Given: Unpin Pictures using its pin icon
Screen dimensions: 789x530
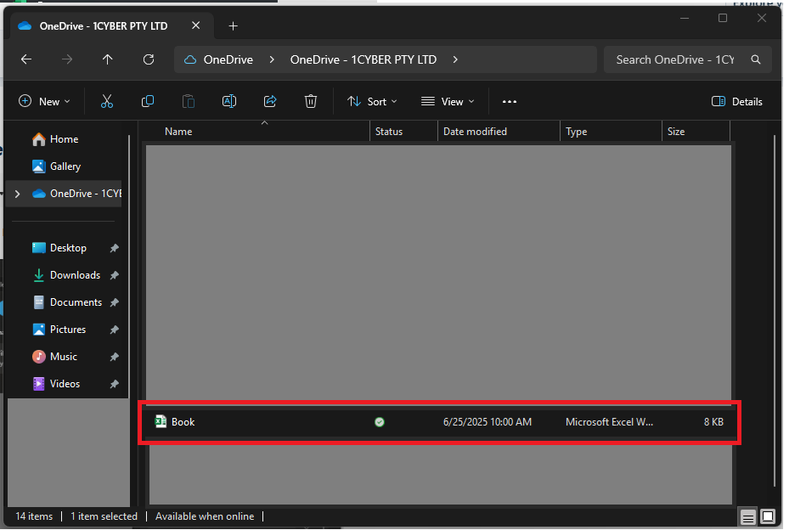Looking at the screenshot, I should [114, 330].
